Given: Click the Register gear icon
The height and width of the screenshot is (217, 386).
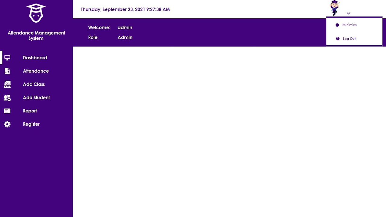Looking at the screenshot, I should pos(7,124).
